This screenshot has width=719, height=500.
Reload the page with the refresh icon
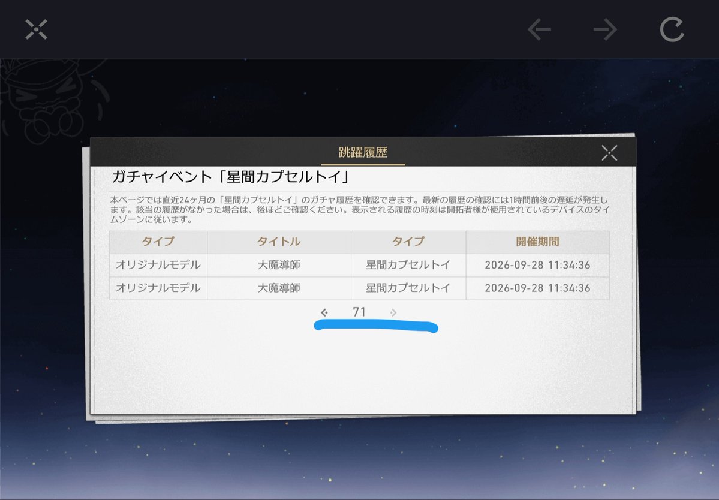672,29
